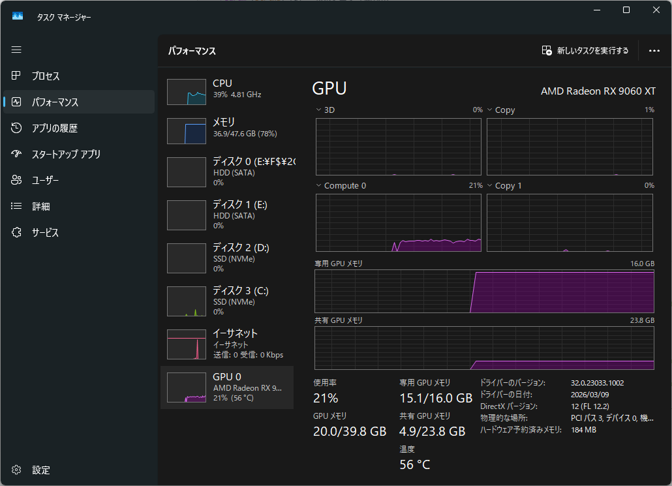
Task: Click the 3D engine usage graph
Action: (399, 147)
